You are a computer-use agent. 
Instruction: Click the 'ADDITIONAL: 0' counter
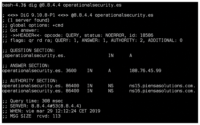[165, 40]
